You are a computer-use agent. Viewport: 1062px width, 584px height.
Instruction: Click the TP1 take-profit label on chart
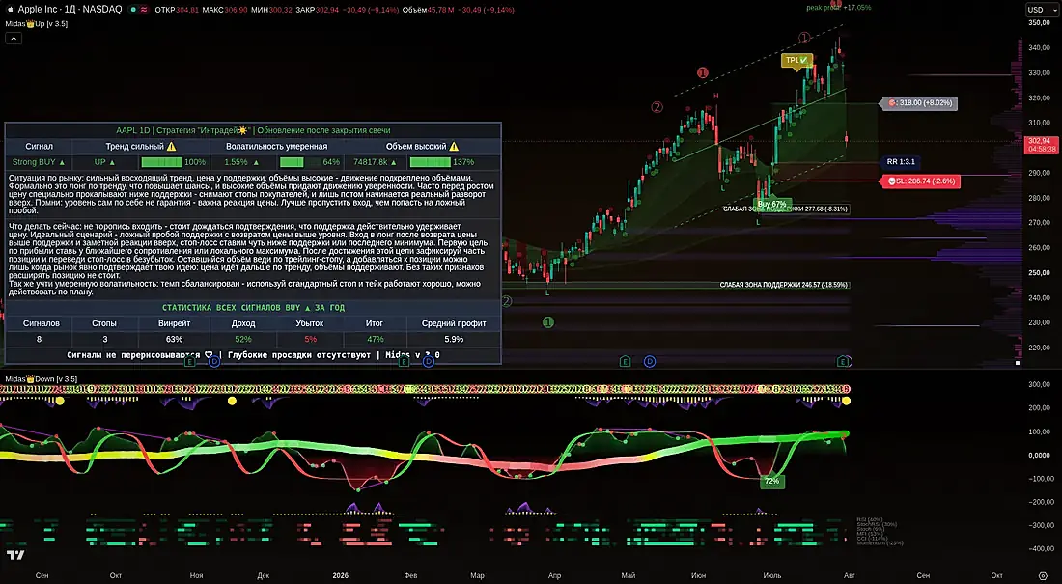pos(796,60)
